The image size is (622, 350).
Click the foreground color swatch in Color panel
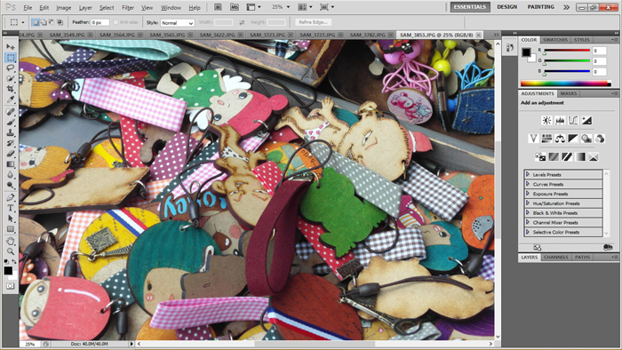tap(526, 52)
